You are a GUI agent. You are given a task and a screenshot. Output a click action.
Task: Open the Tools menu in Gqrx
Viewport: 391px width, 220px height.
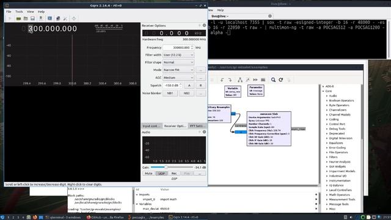[x=19, y=12]
